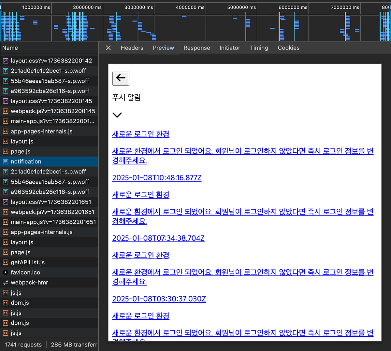Click the first 새로운 로그인 환경 link

[140, 134]
